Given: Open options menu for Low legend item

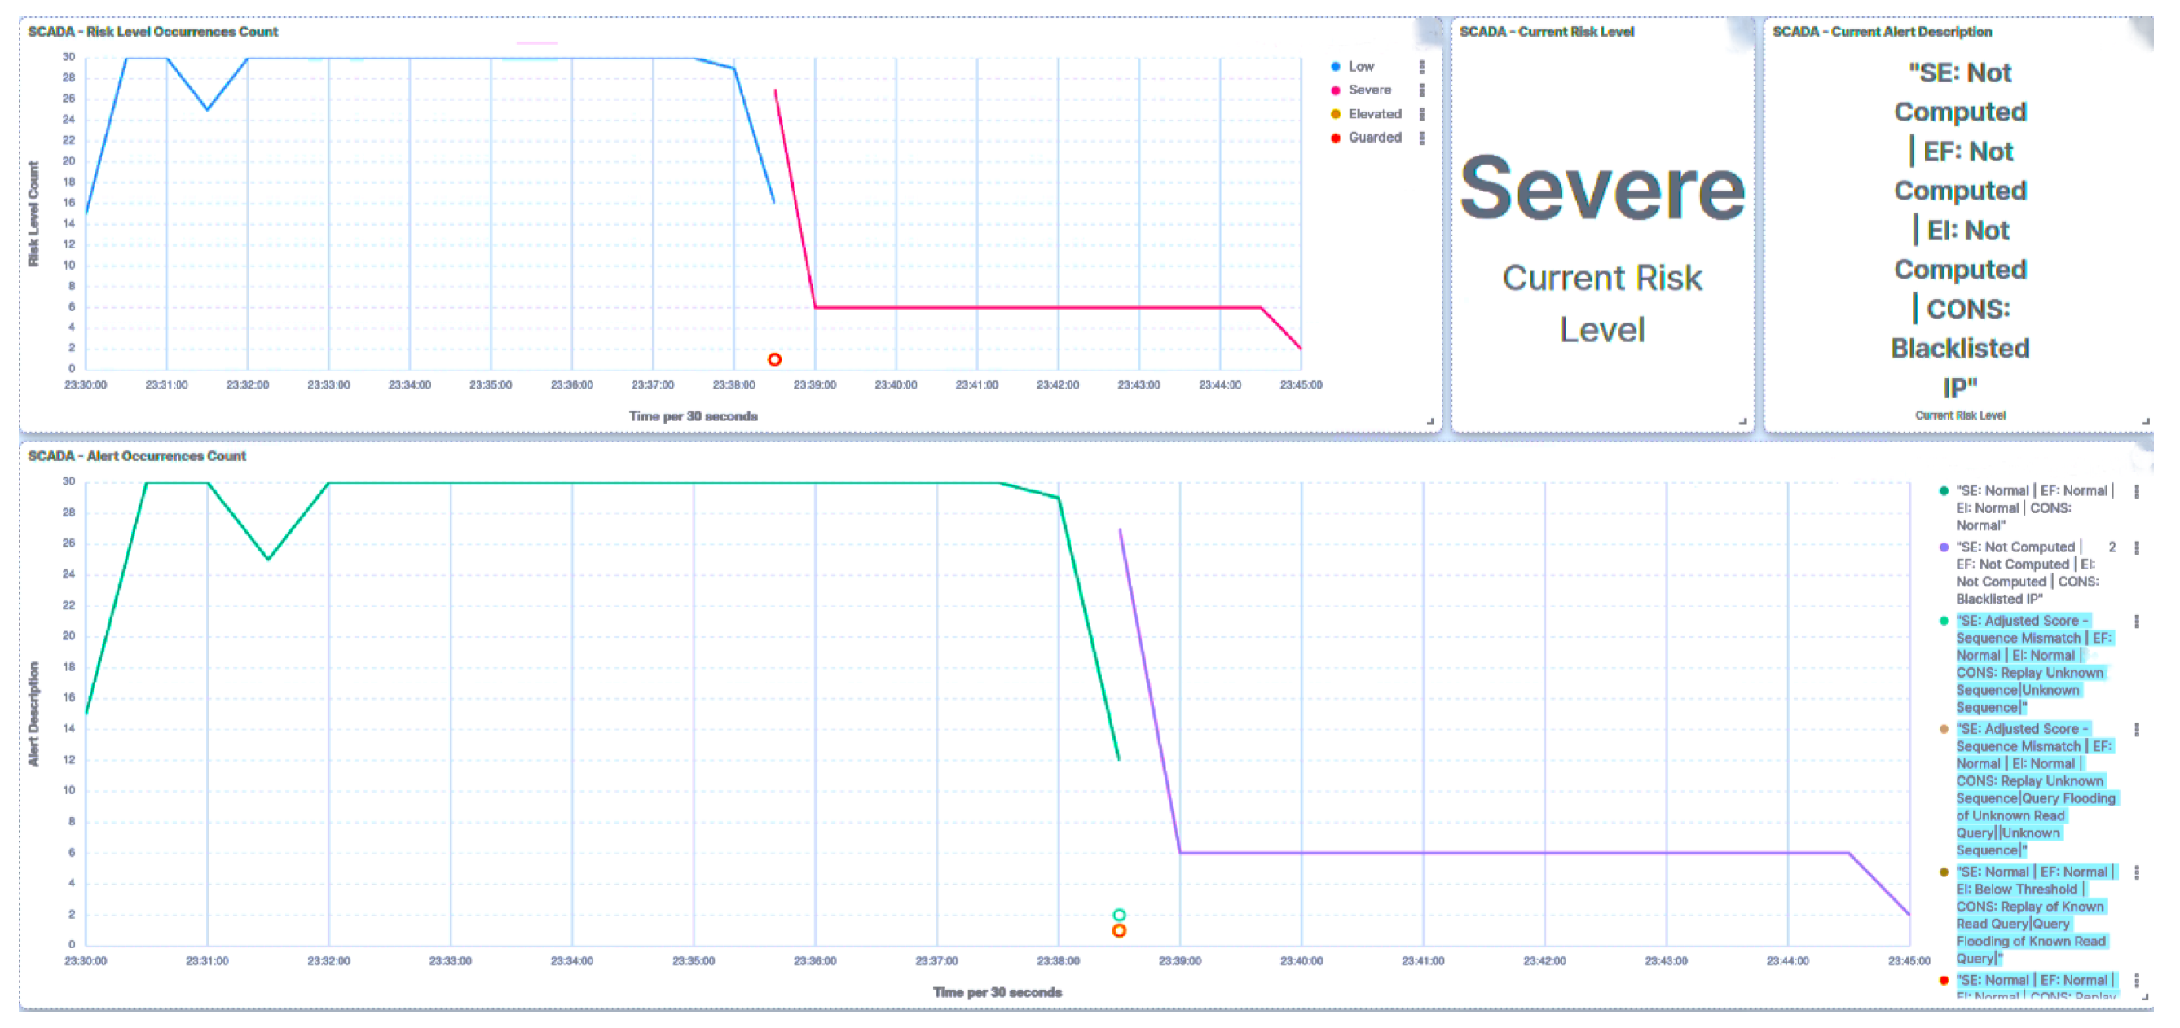Looking at the screenshot, I should [1422, 67].
